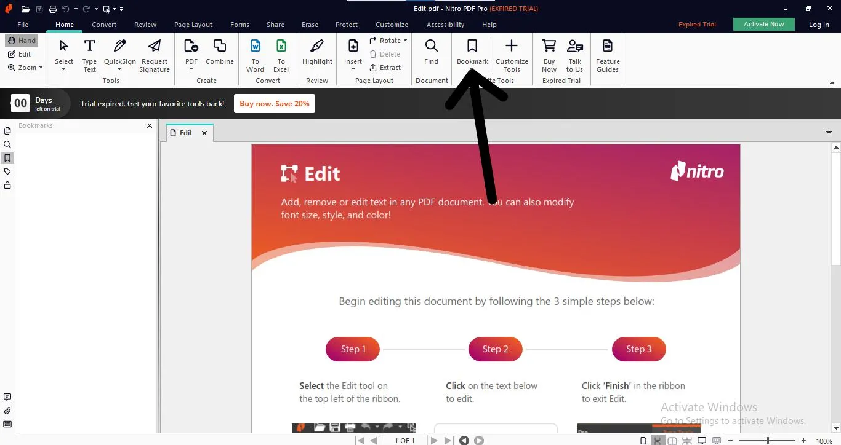Select the Type Text tool
The image size is (841, 445).
(89, 54)
